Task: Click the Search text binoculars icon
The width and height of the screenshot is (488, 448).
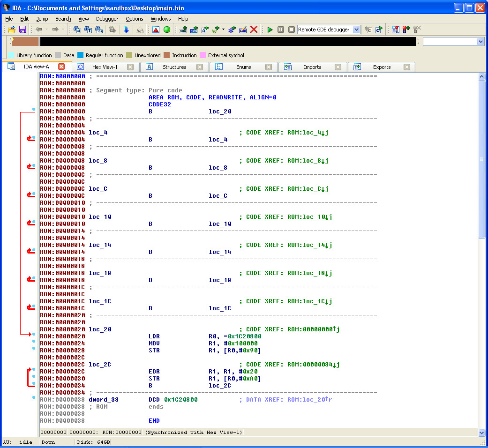Action: (x=88, y=30)
